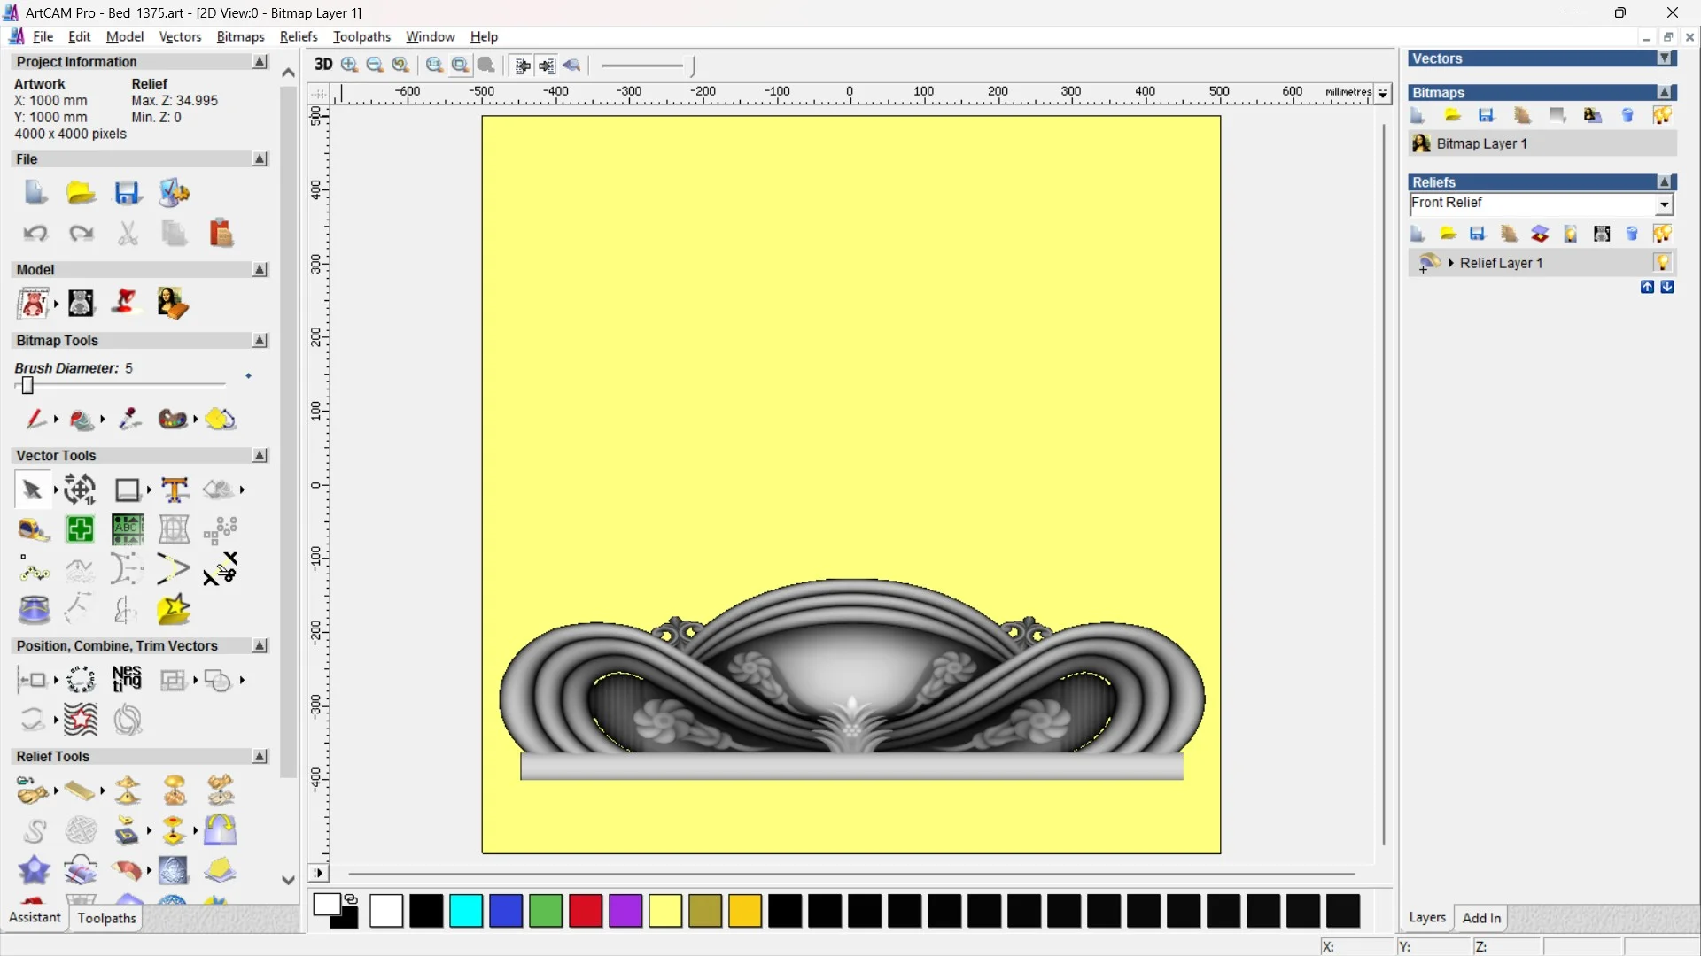Select the cyan color swatch
The width and height of the screenshot is (1701, 956).
click(466, 911)
